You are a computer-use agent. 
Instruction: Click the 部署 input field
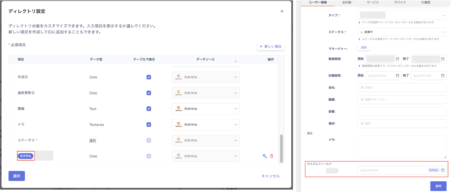(x=402, y=111)
